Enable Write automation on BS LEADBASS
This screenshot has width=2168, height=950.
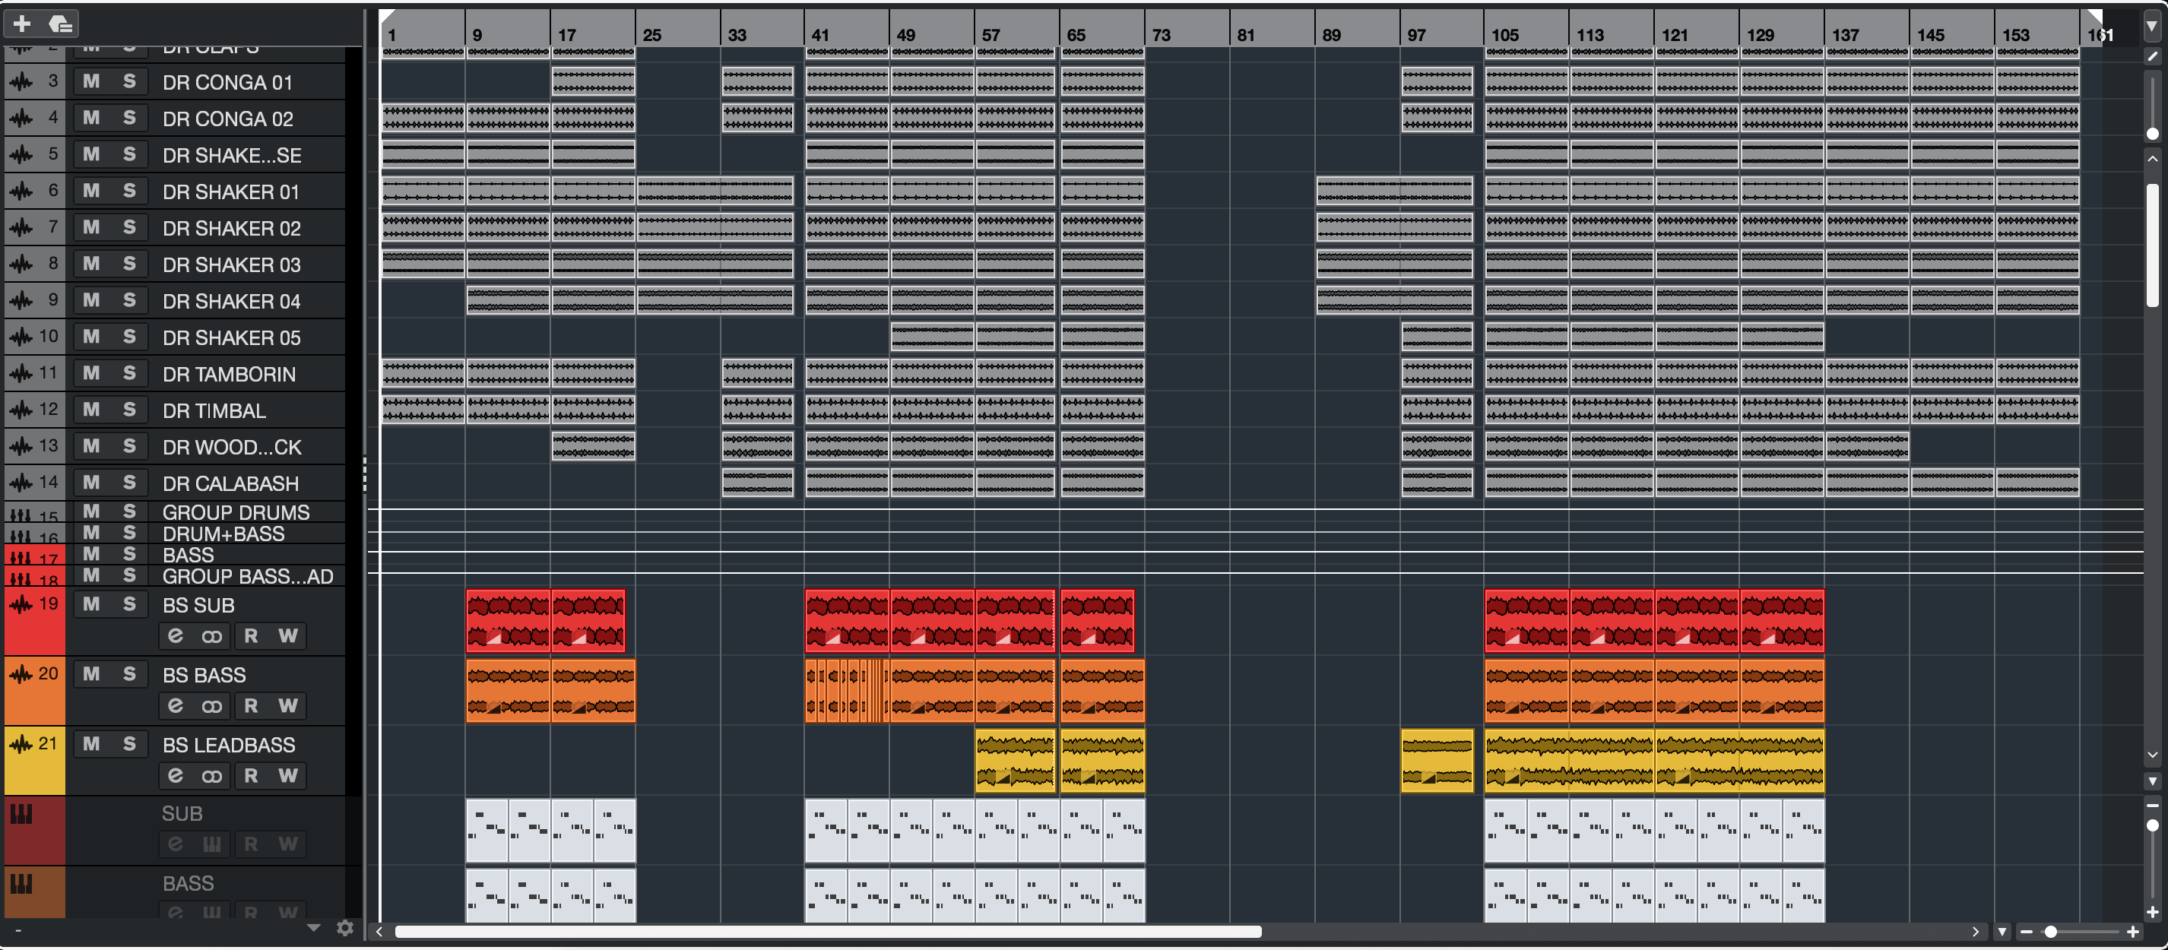(x=288, y=776)
